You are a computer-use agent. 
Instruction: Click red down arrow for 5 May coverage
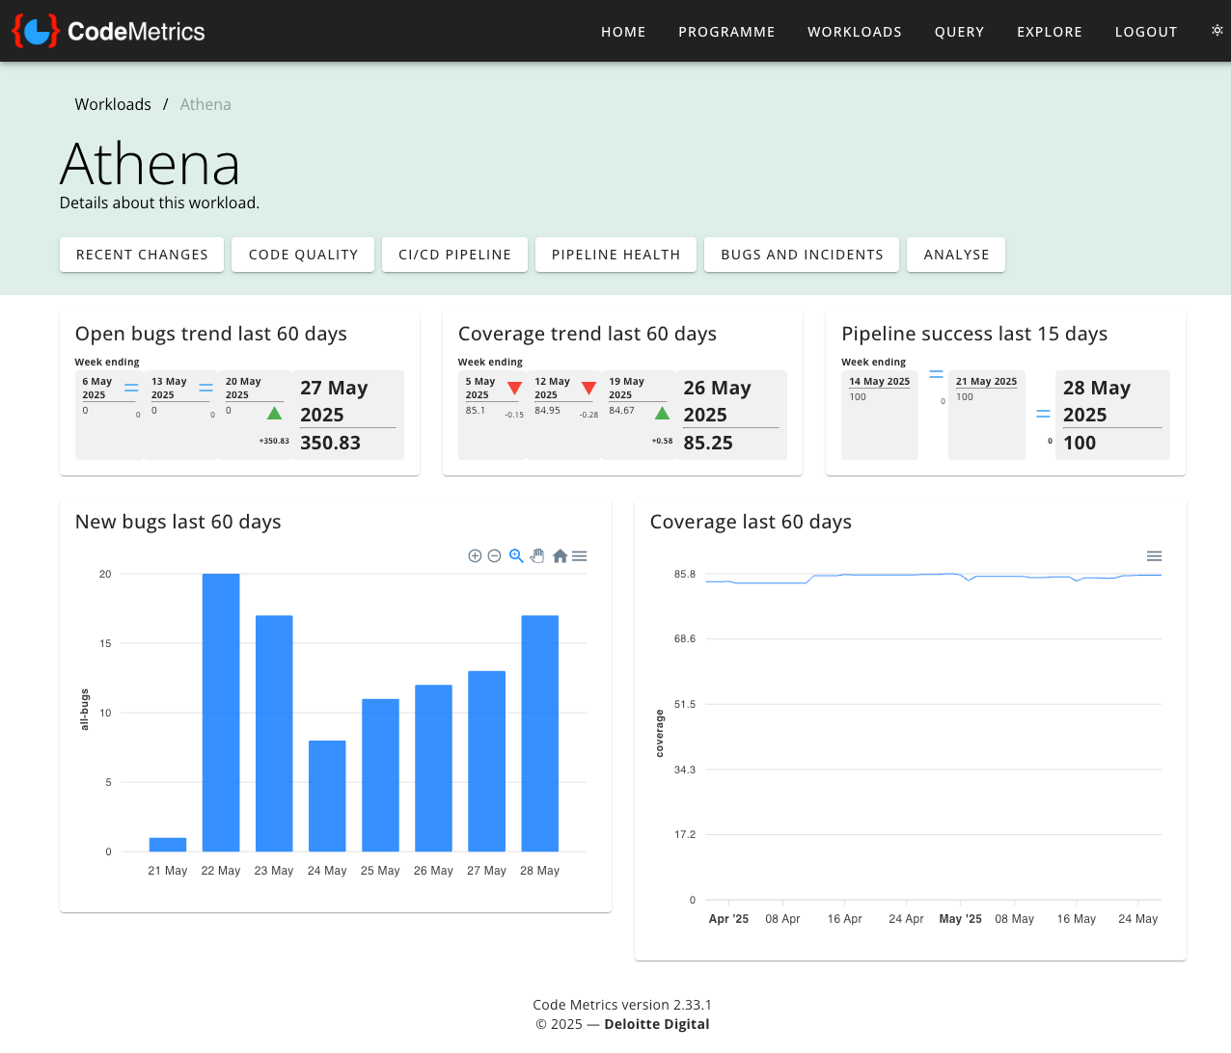tap(514, 389)
